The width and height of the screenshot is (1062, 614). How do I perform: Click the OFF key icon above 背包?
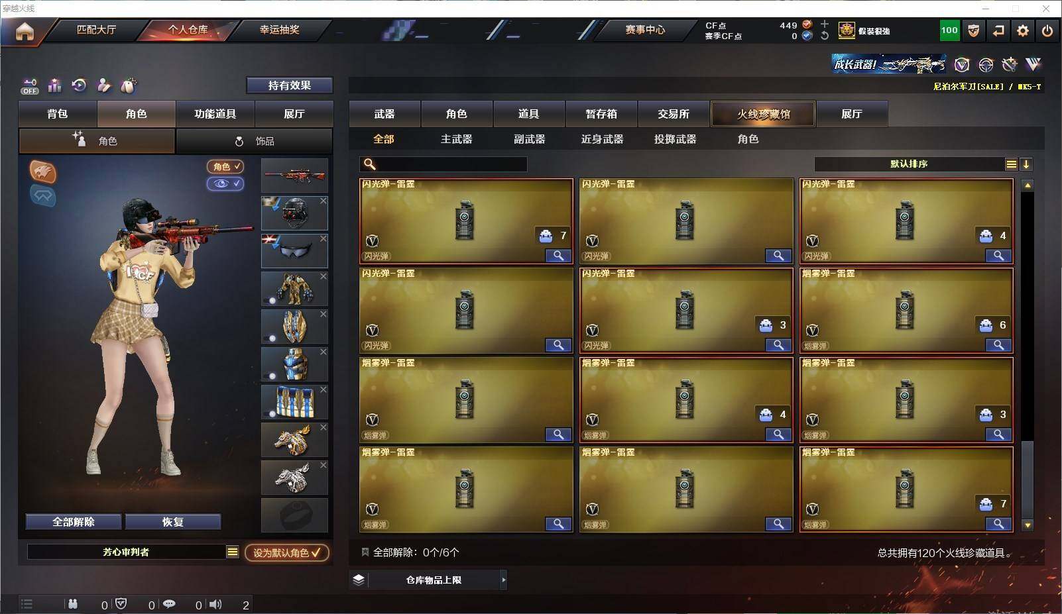tap(29, 85)
